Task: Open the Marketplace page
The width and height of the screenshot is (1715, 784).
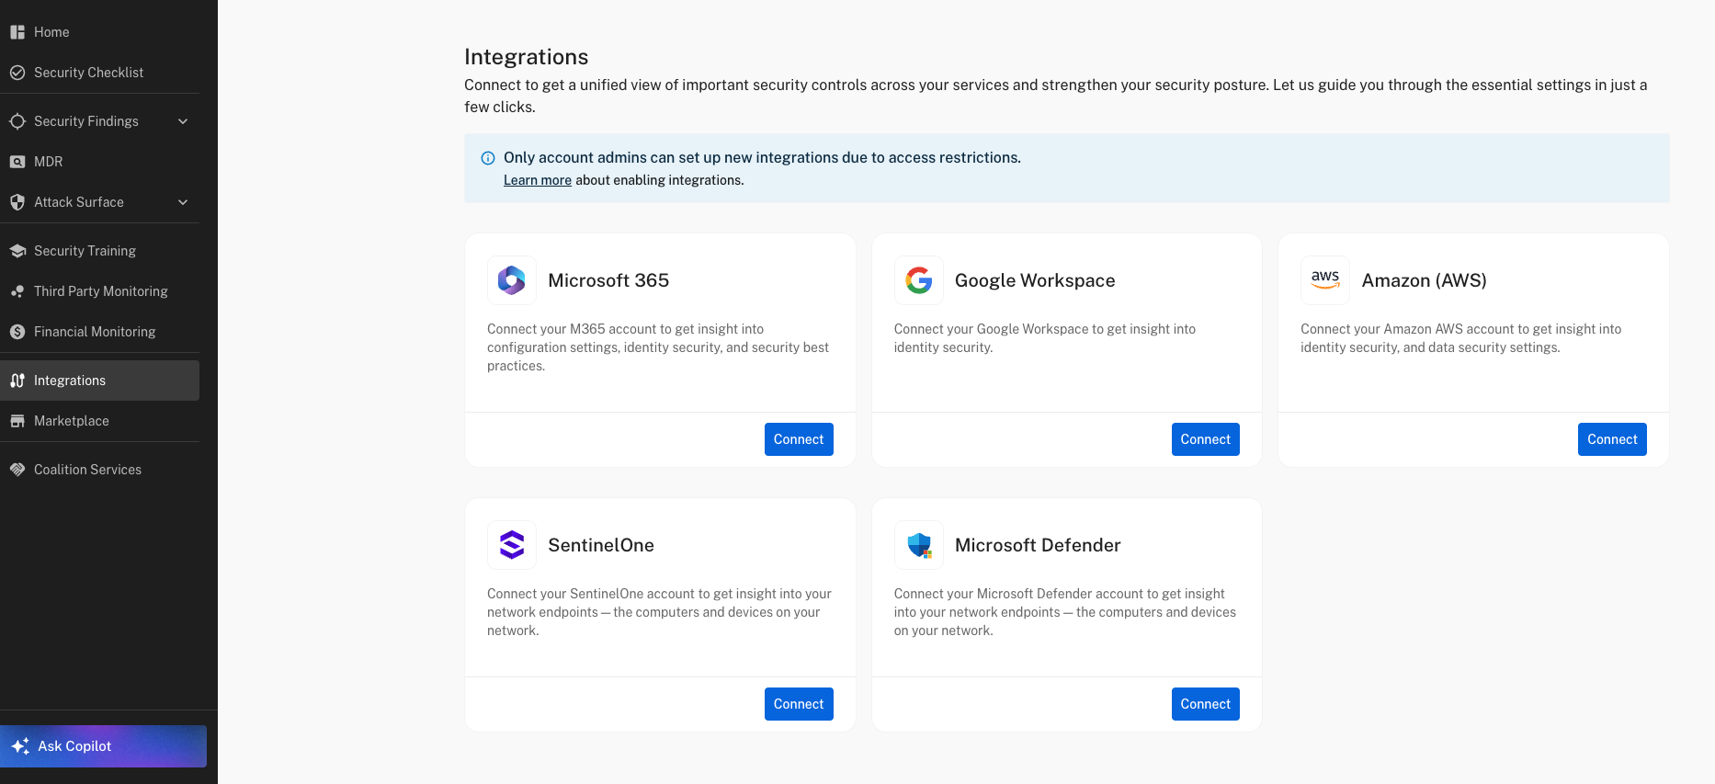Action: click(x=72, y=421)
